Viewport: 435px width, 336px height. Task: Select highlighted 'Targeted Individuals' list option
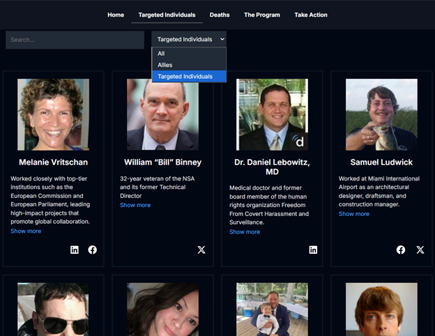click(189, 76)
